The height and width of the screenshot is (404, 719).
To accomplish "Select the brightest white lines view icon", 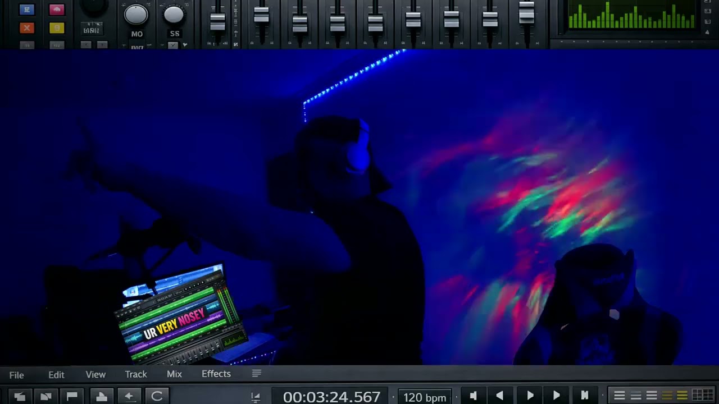I will point(620,396).
